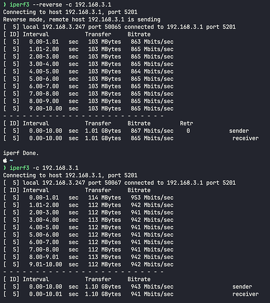
Task: Click the 1.10 GBytes sender transfer value
Action: 103,287
